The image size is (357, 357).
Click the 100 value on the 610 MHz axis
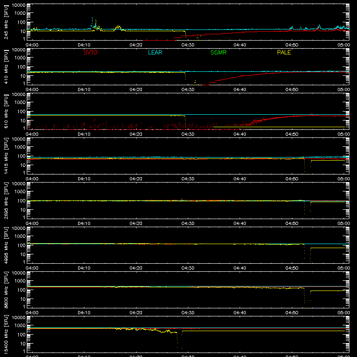tap(21, 111)
